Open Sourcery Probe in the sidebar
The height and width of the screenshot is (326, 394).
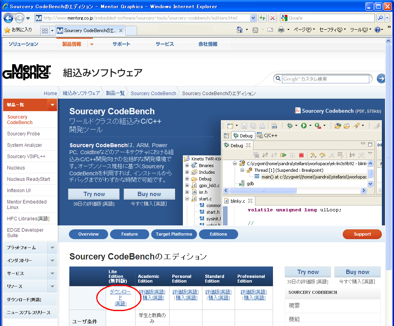[23, 133]
